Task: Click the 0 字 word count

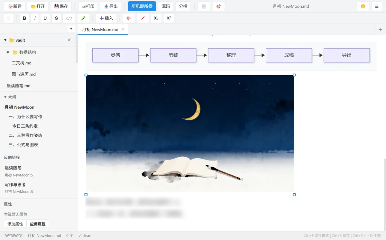Action: pyautogui.click(x=70, y=236)
